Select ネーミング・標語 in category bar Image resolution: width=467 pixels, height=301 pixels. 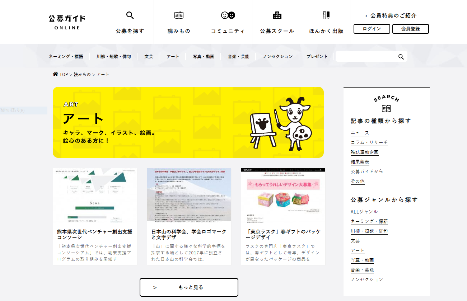(66, 57)
